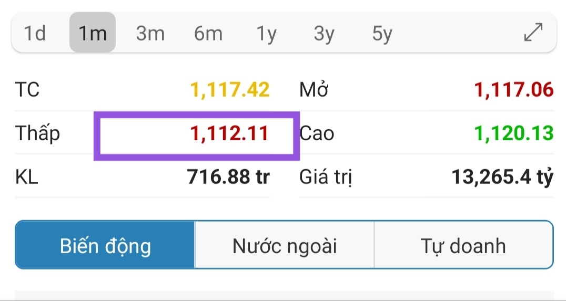The image size is (566, 301).
Task: Open the Biến động tab
Action: point(105,245)
